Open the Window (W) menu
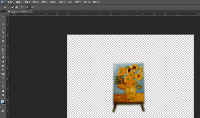This screenshot has height=118, width=200. pos(87,2)
